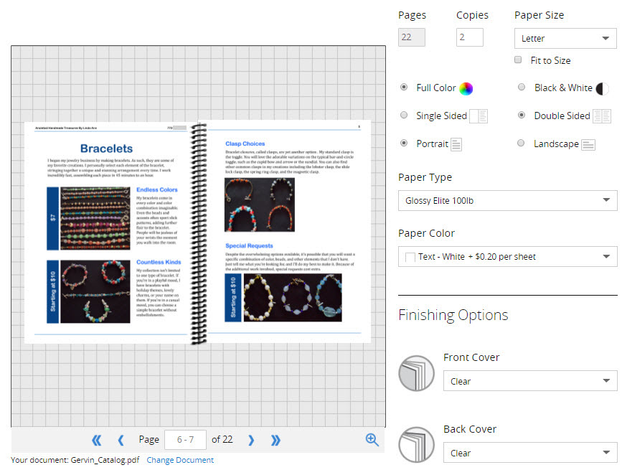Click the Change Document link
Screen dimensions: 622x470
[x=180, y=460]
